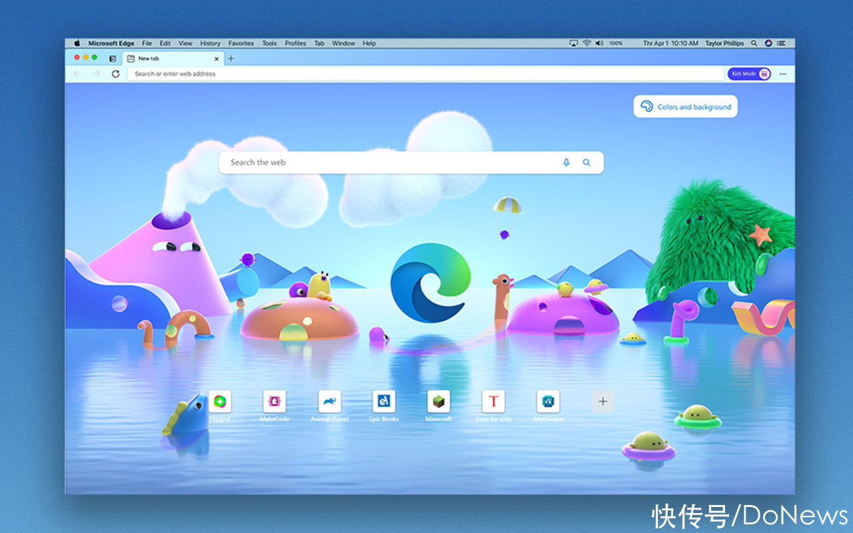Open the Animal Planet quick link tile
Image resolution: width=853 pixels, height=533 pixels.
pos(329,401)
